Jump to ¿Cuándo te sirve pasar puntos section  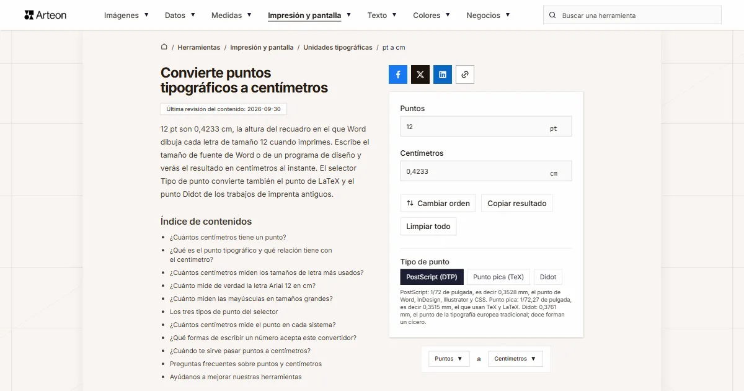point(240,351)
